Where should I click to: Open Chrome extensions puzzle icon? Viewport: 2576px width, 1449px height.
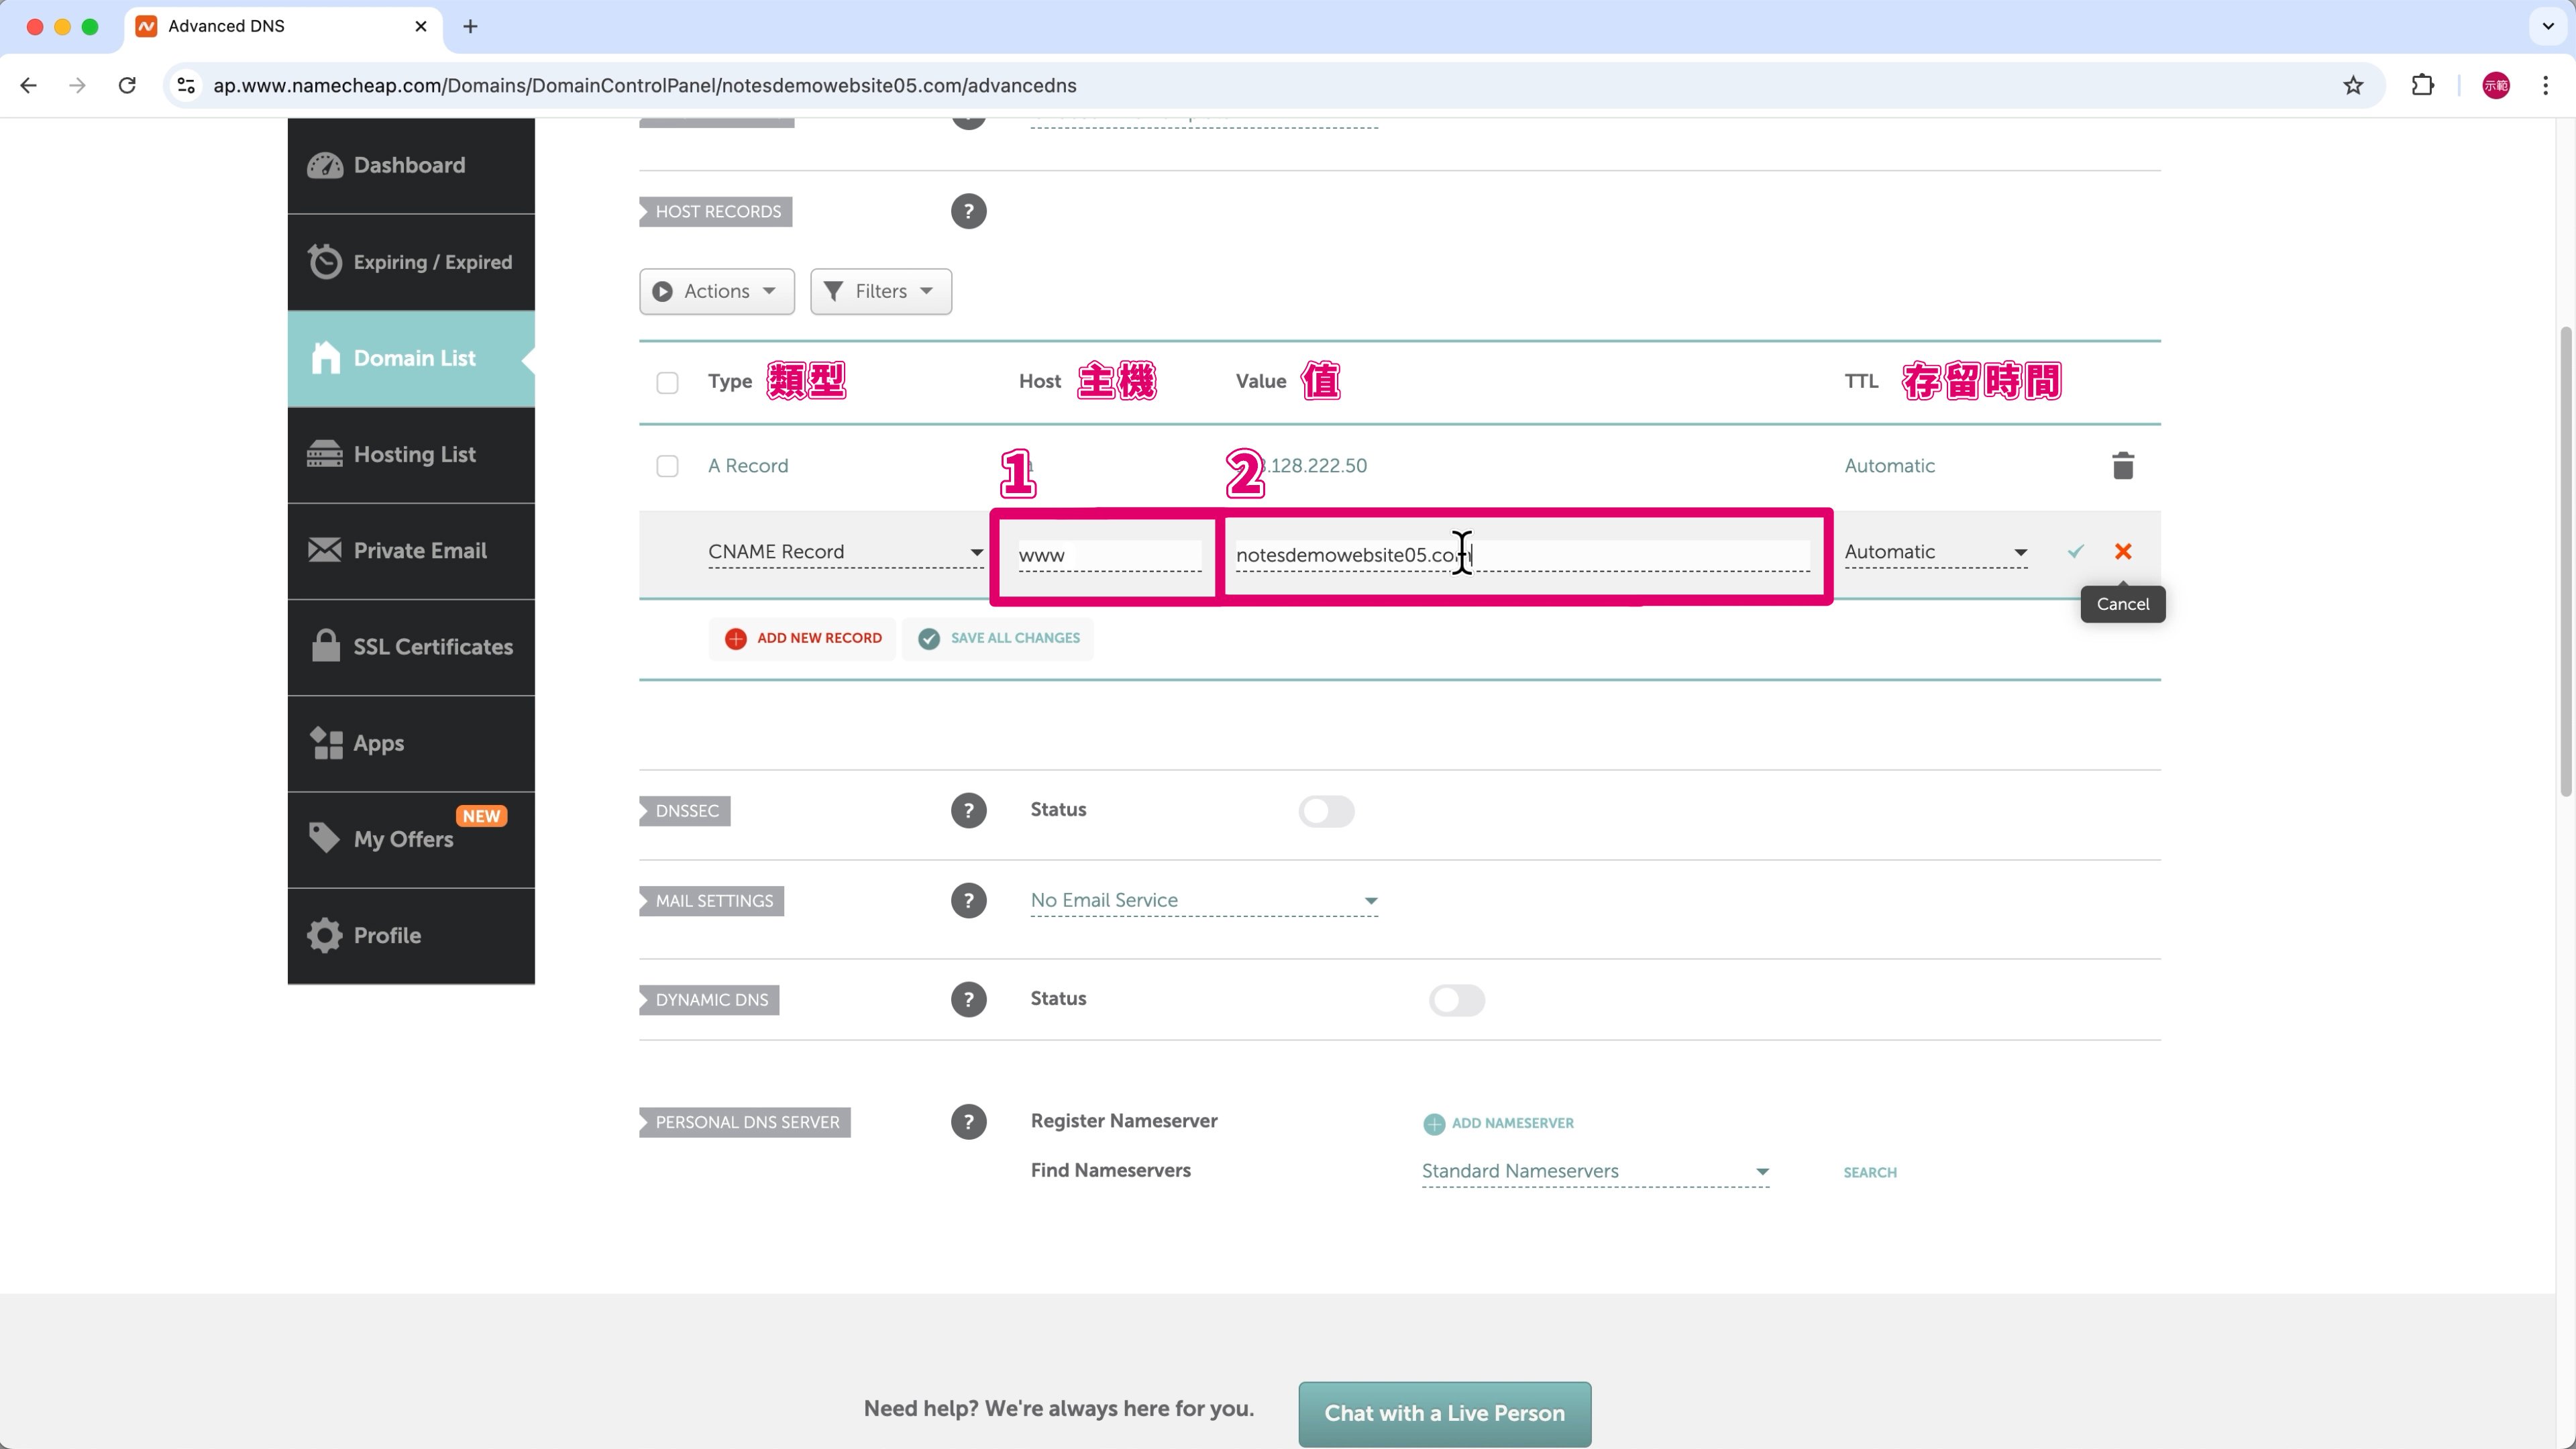pos(2422,85)
